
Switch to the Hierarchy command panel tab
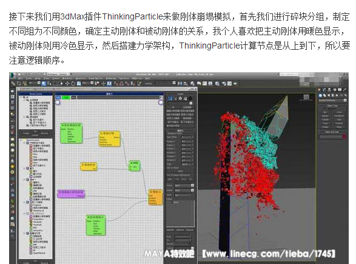tap(329, 89)
